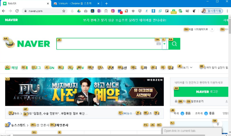Bookmark this page with the star icon

[x=64, y=11]
